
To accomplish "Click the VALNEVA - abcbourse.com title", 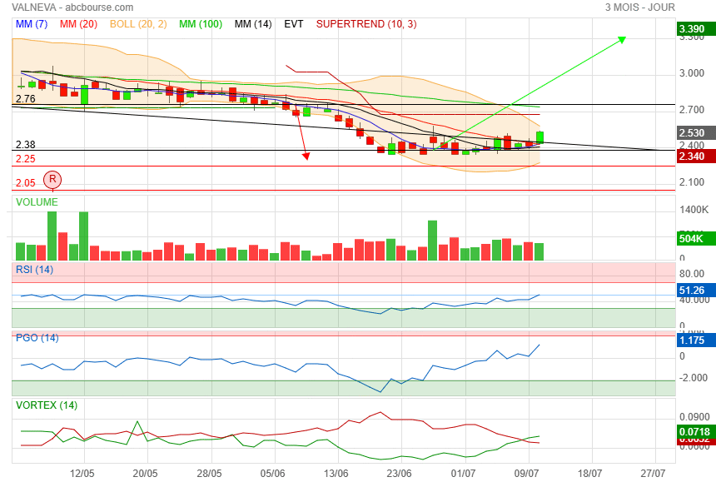I will 72,7.
